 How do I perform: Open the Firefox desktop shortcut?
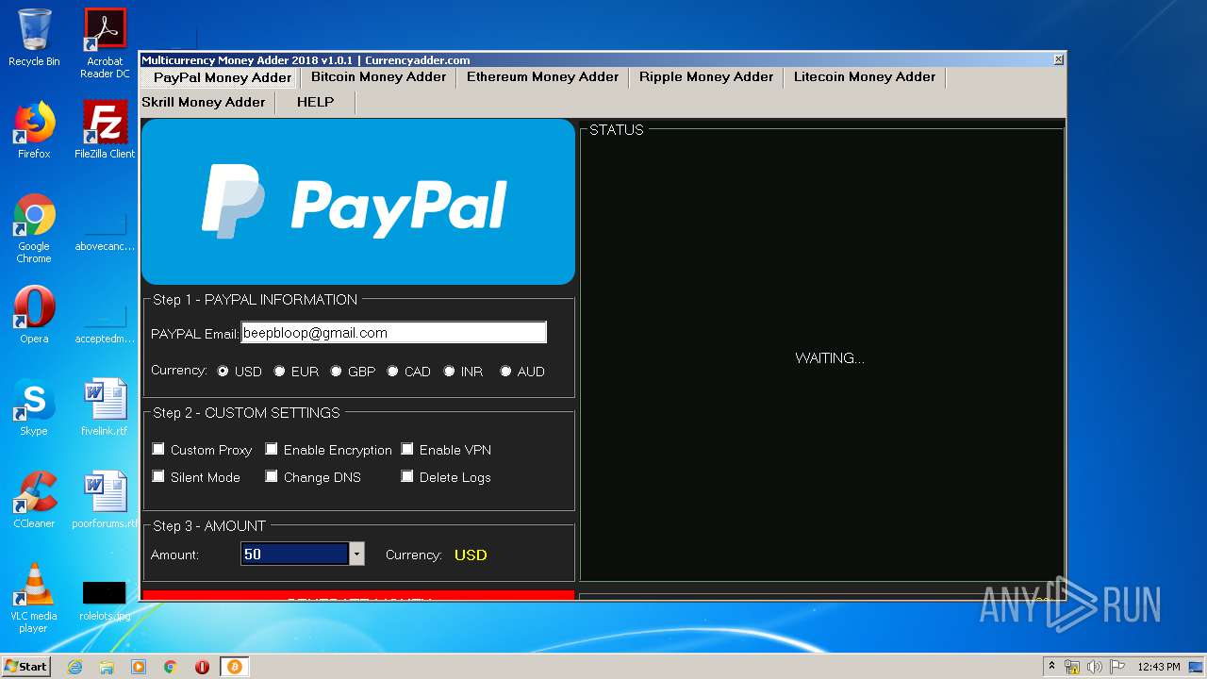coord(34,130)
